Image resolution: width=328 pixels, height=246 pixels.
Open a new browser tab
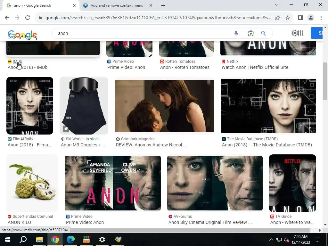[x=163, y=5]
